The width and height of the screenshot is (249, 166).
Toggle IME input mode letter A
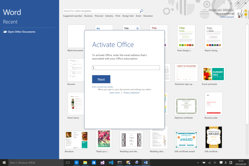point(226,163)
